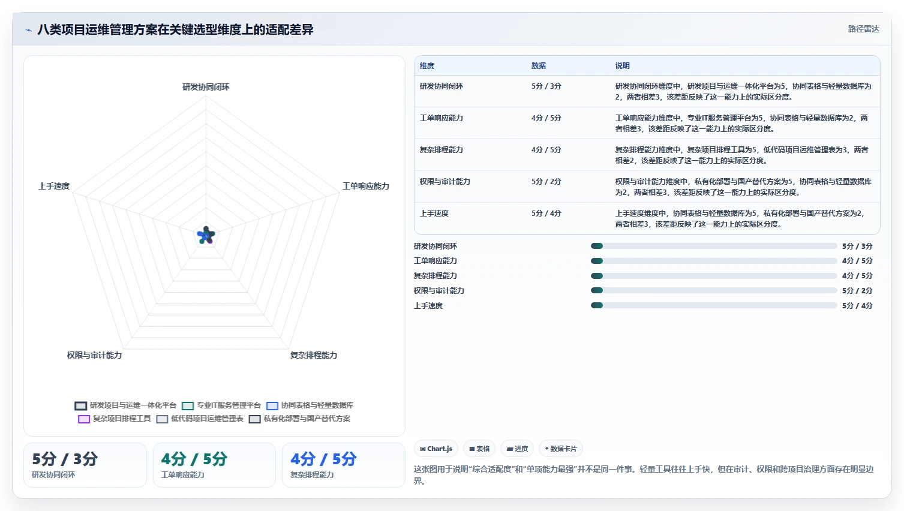The height and width of the screenshot is (511, 904).
Task: Select 研发协同闭环 cell in the table
Action: tap(442, 86)
